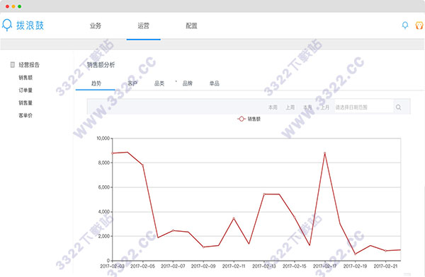Click the 10,000 y-axis label
This screenshot has width=425, height=277.
pyautogui.click(x=103, y=138)
